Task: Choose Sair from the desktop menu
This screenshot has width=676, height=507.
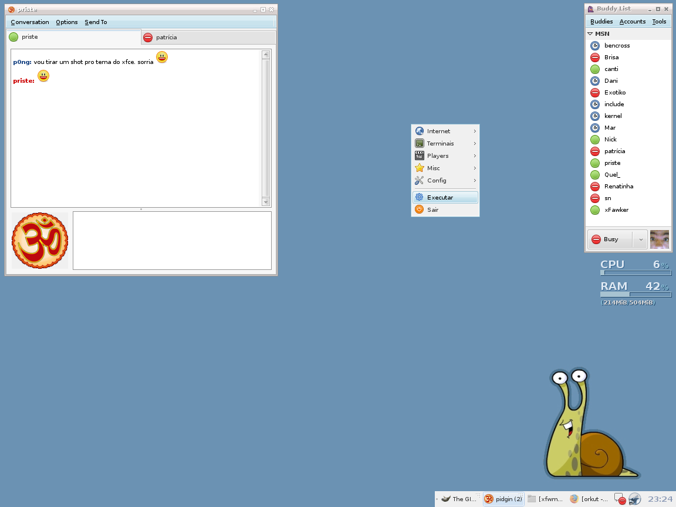Action: click(445, 209)
